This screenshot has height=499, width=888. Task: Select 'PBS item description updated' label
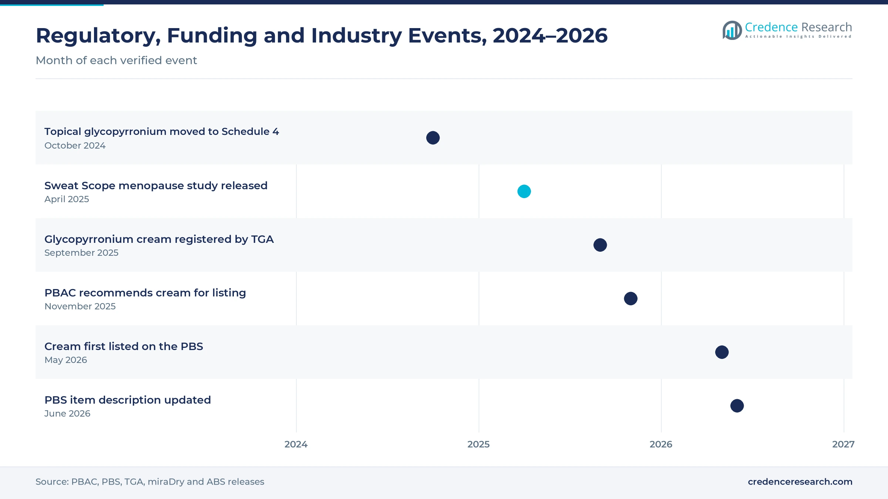pyautogui.click(x=128, y=400)
